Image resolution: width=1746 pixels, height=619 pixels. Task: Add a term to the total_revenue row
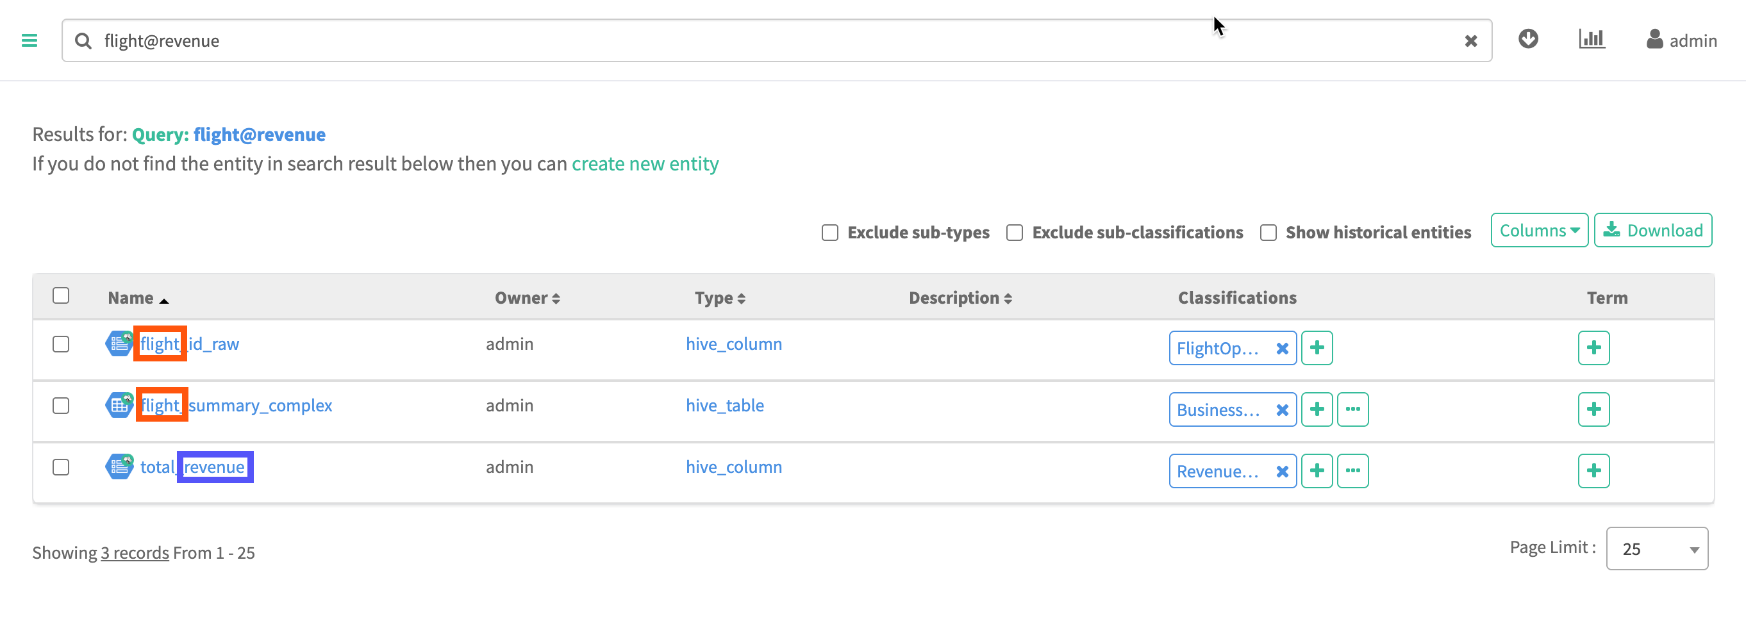click(x=1593, y=472)
